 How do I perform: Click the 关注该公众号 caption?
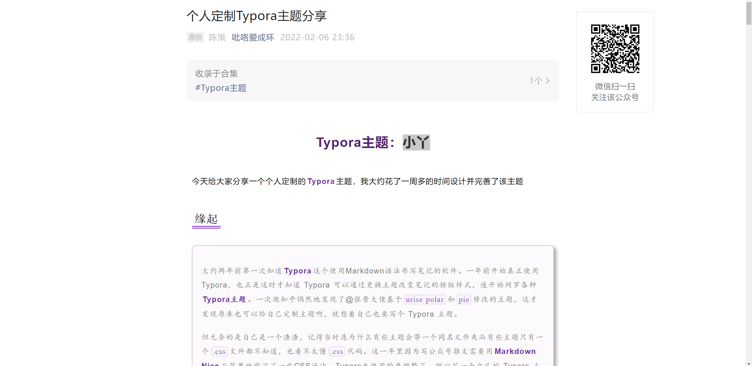pos(615,97)
